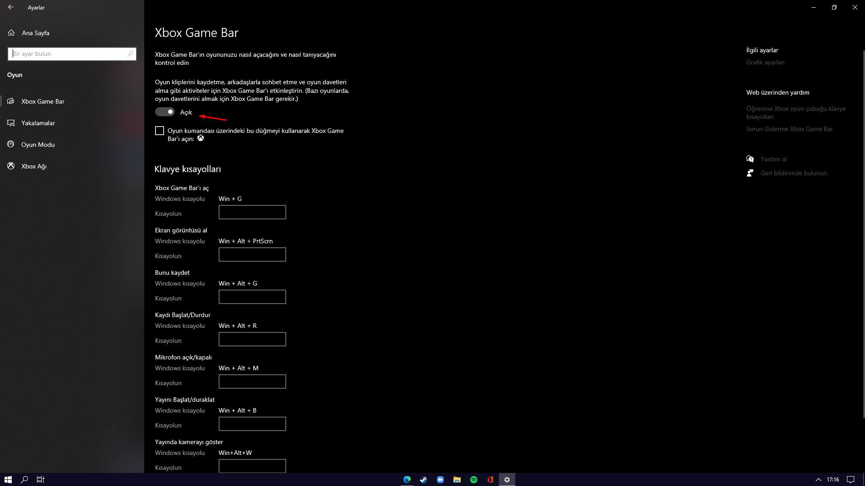Go back using the Settings back arrow

(x=11, y=7)
